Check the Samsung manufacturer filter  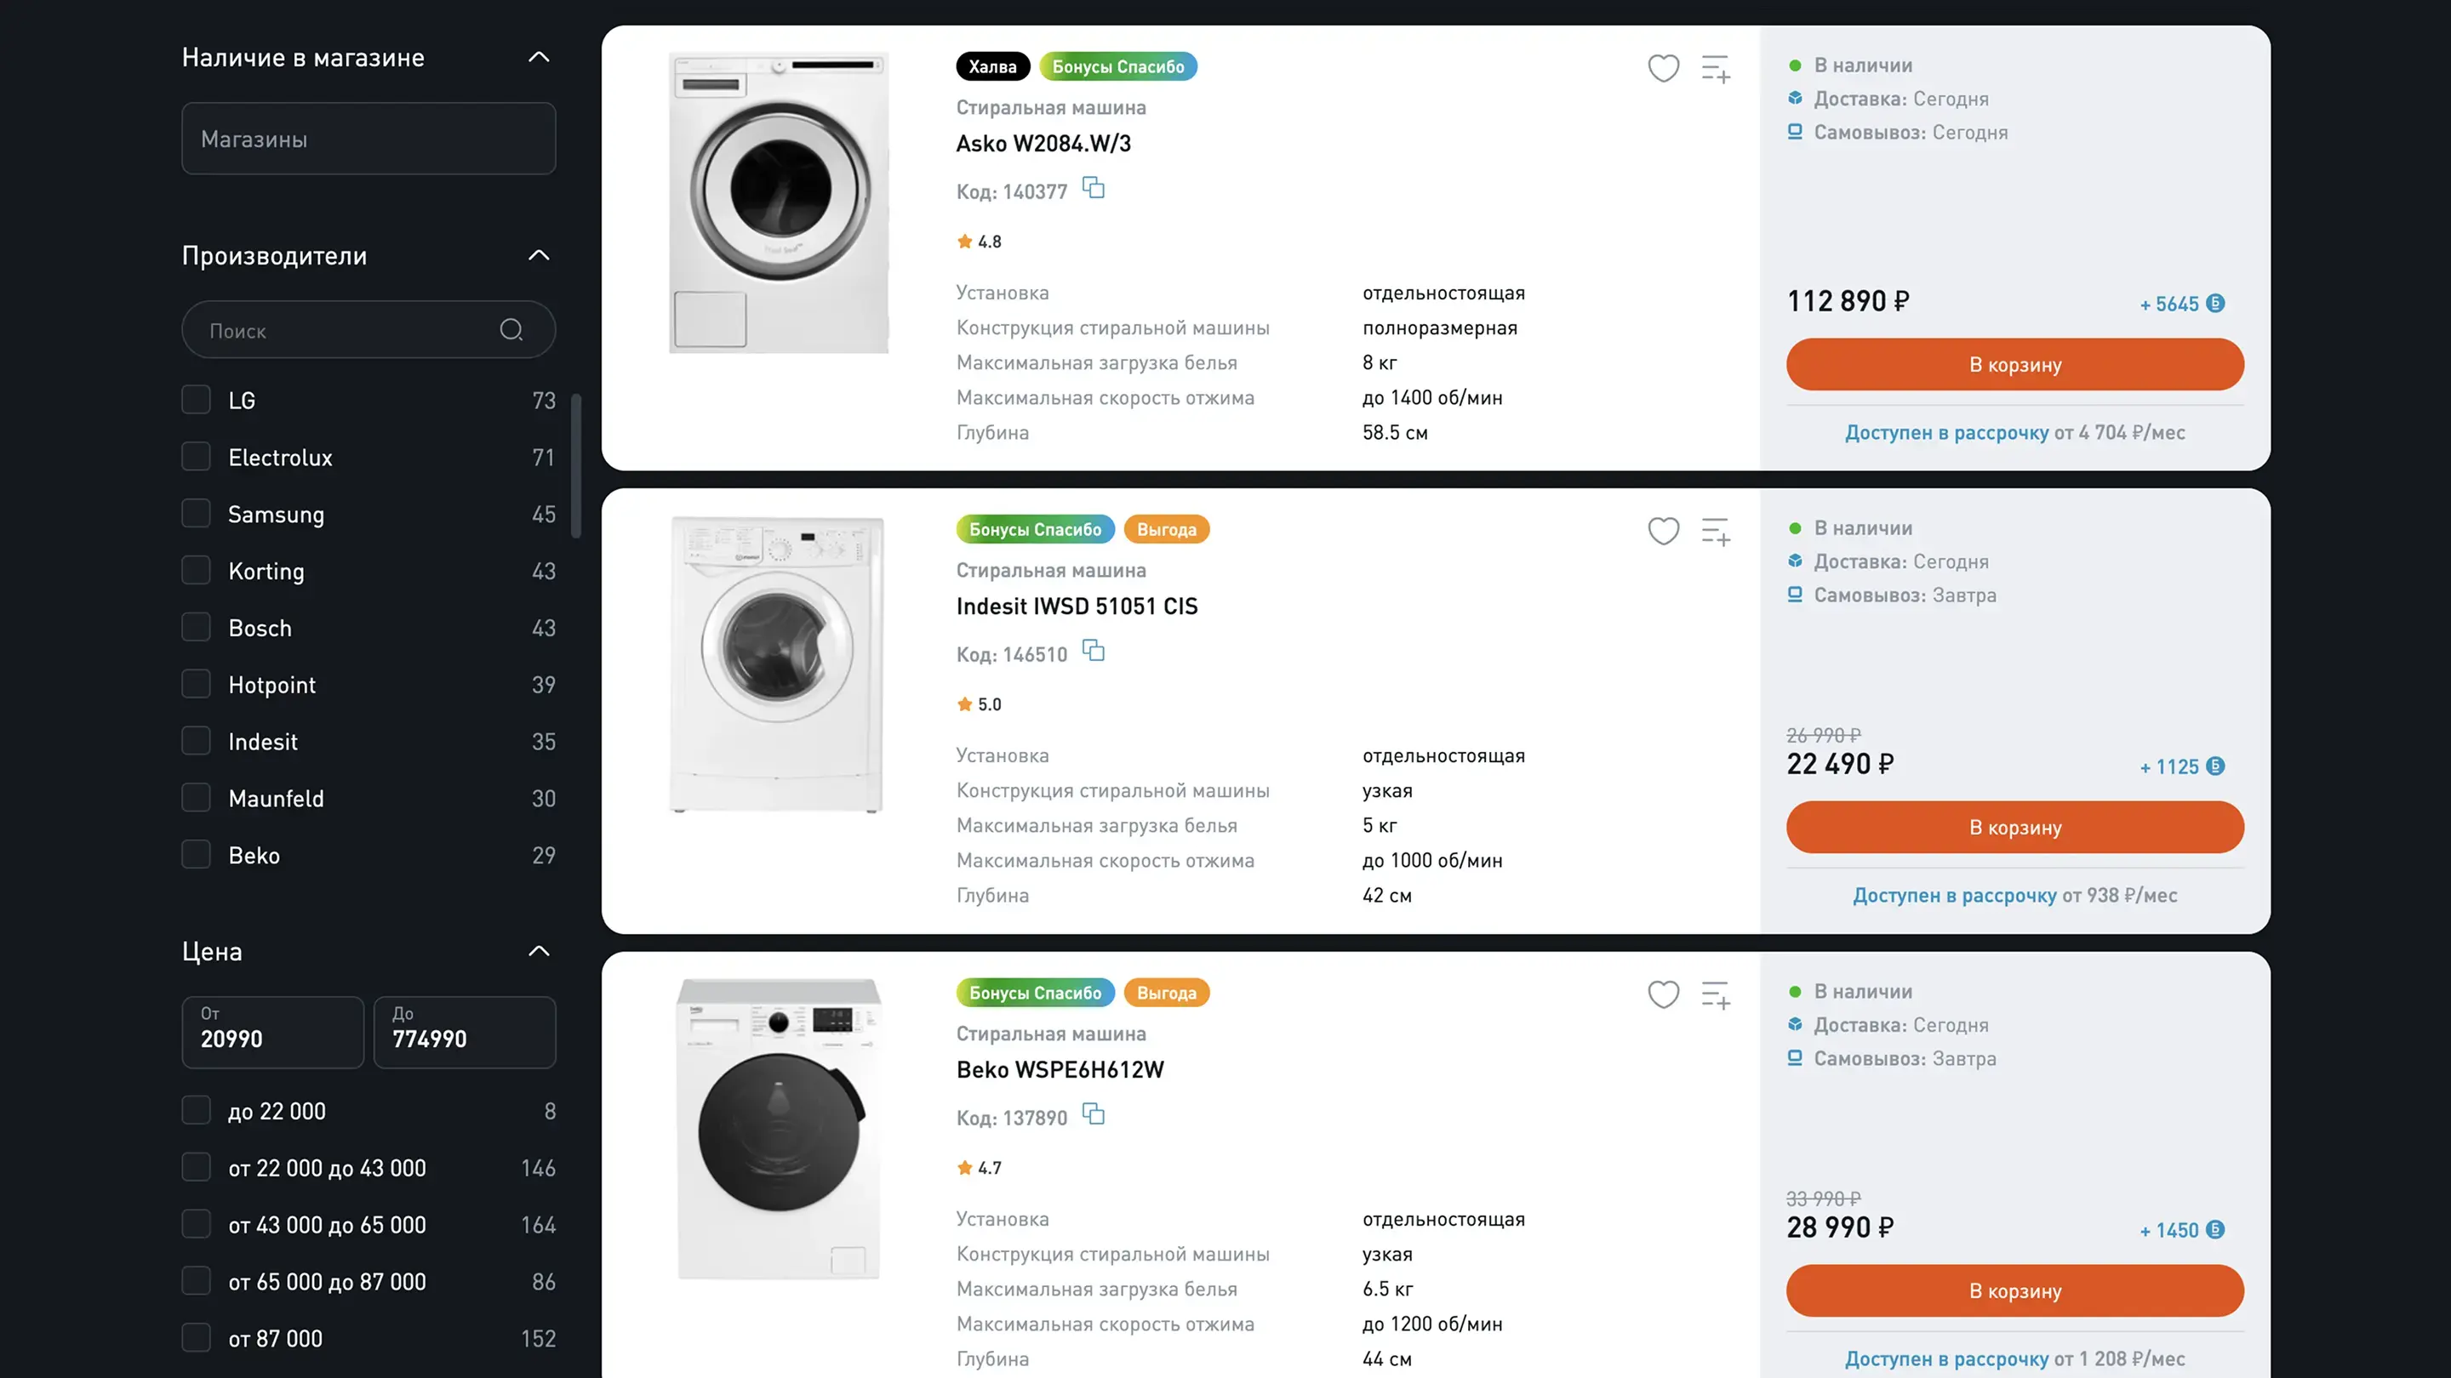(196, 514)
